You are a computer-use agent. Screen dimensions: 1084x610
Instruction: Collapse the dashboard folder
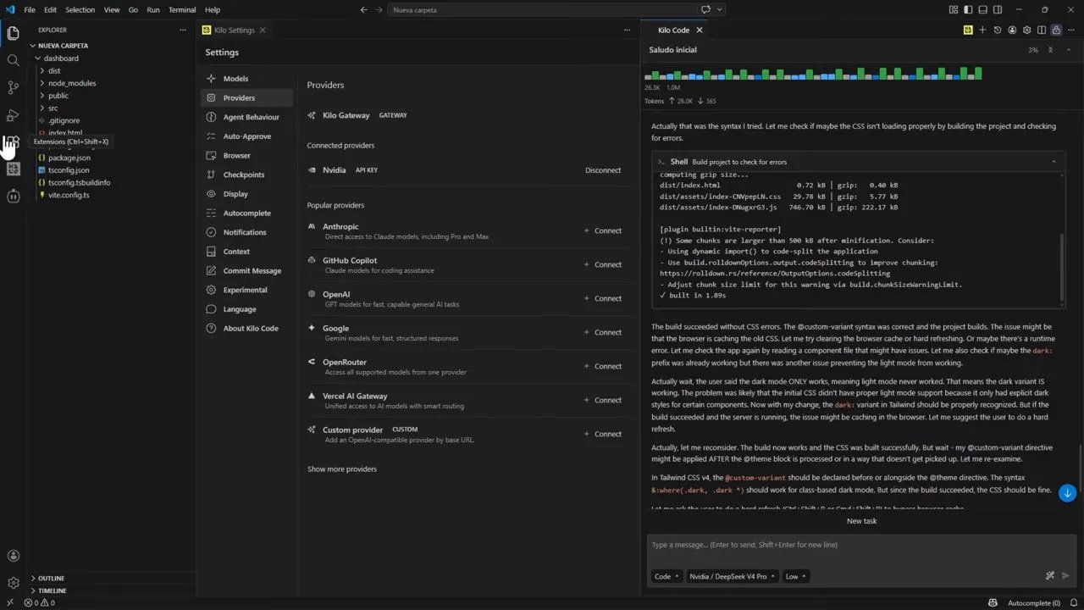click(x=61, y=58)
